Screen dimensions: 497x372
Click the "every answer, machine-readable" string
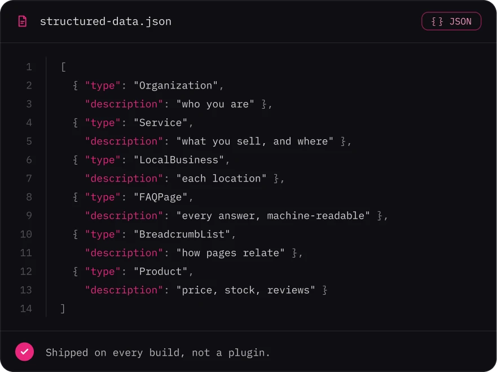coord(273,216)
